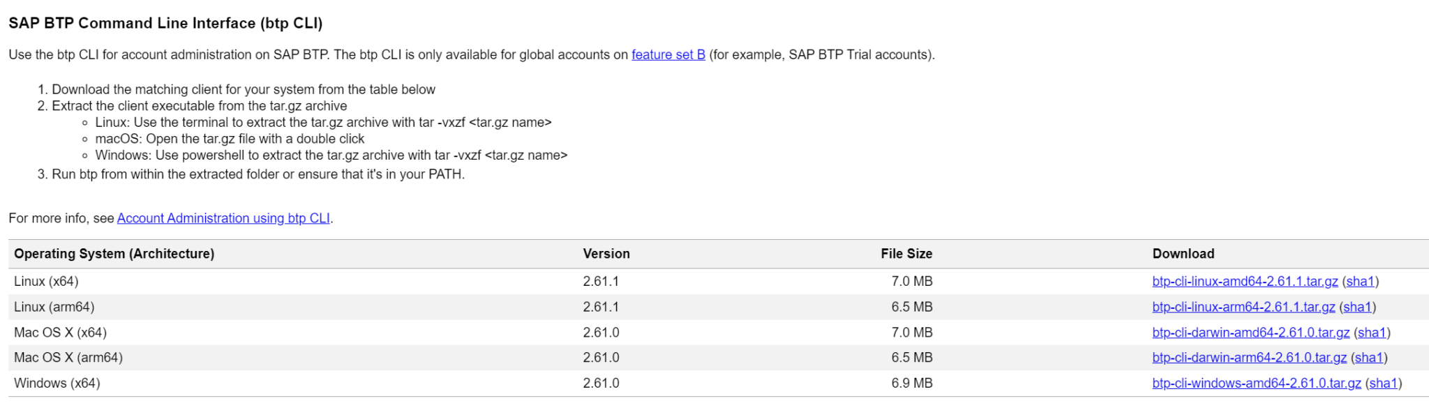Open the feature set B link
This screenshot has height=410, width=1429.
coord(668,55)
